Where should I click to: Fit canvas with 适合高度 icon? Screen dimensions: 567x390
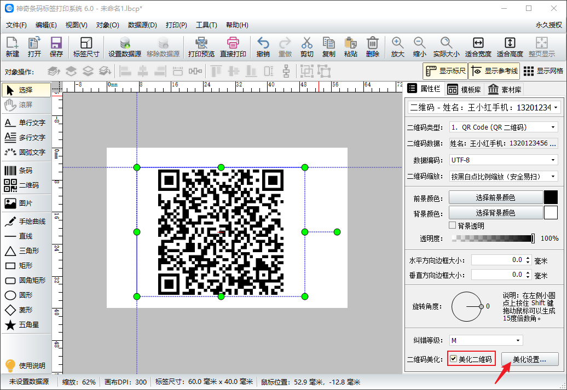[510, 47]
